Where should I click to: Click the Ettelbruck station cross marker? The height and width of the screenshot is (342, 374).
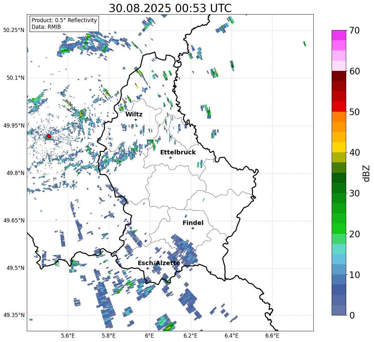170,158
